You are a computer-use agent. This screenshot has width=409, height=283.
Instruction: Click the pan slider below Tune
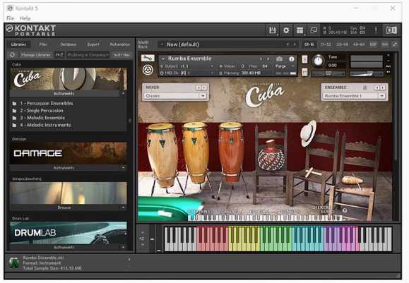point(328,74)
